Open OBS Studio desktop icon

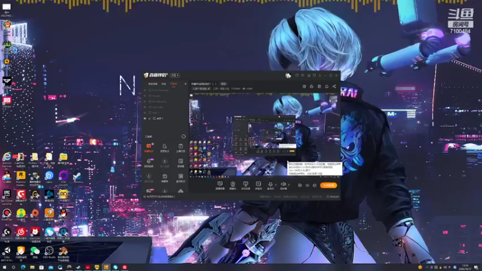pos(49,252)
